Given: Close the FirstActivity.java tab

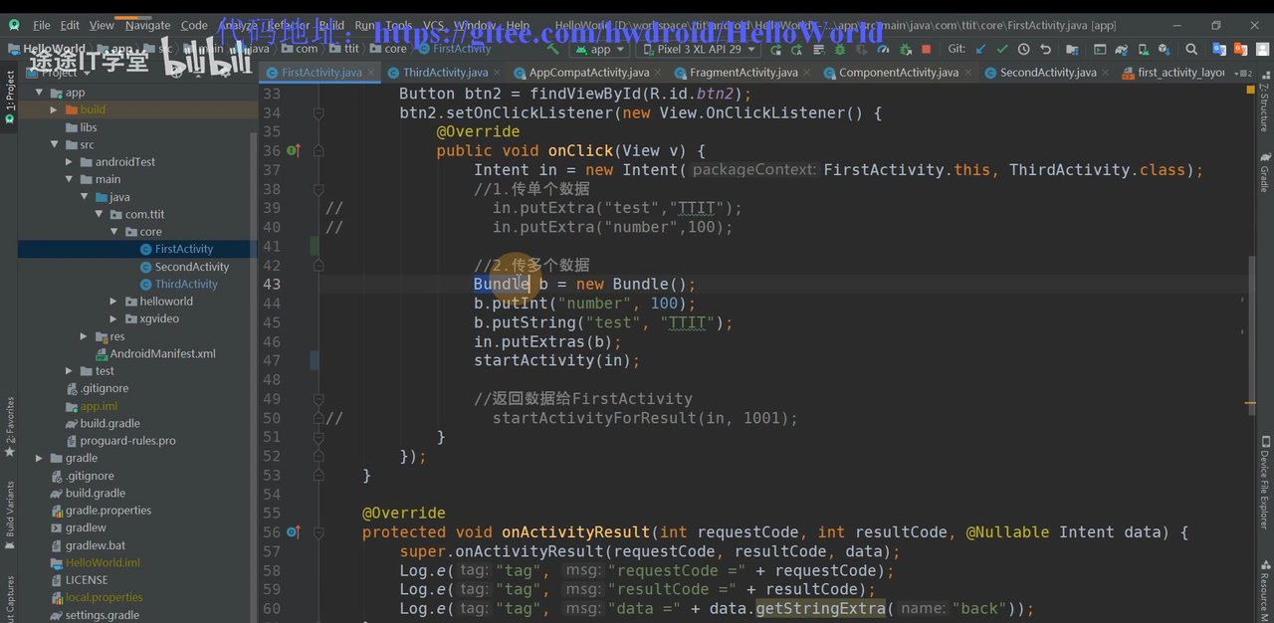Looking at the screenshot, I should point(371,72).
